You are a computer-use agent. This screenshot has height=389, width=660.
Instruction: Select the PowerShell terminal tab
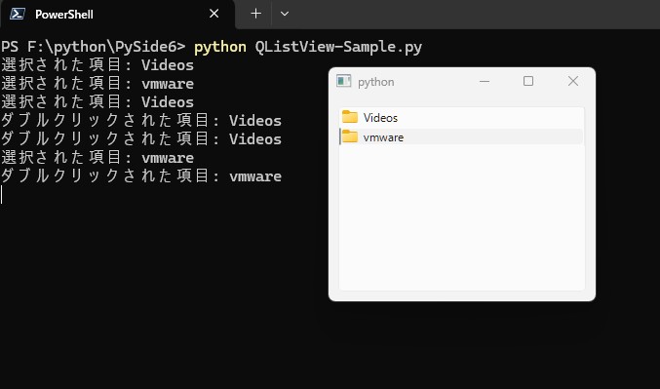coord(117,15)
